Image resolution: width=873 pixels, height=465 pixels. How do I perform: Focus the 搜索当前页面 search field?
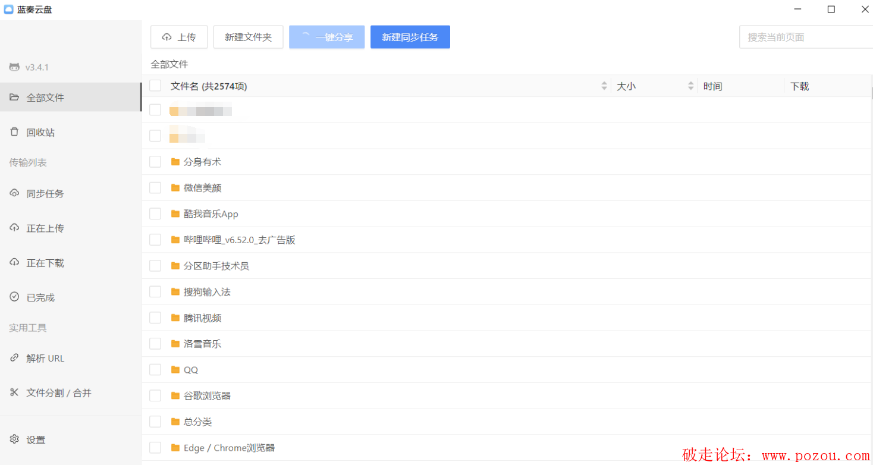pos(806,37)
